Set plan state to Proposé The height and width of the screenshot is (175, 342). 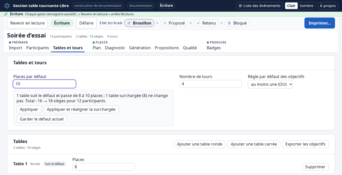[x=174, y=23]
